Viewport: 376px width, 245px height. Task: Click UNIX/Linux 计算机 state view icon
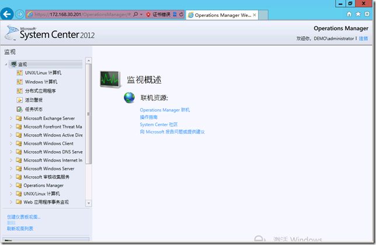click(x=20, y=72)
